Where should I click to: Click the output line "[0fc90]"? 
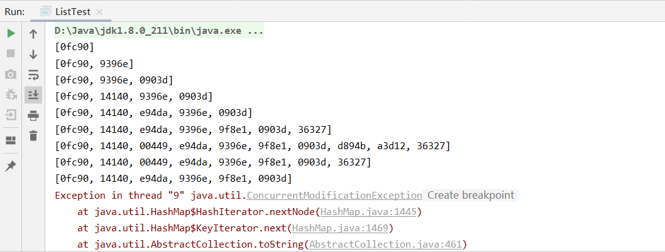click(x=75, y=47)
